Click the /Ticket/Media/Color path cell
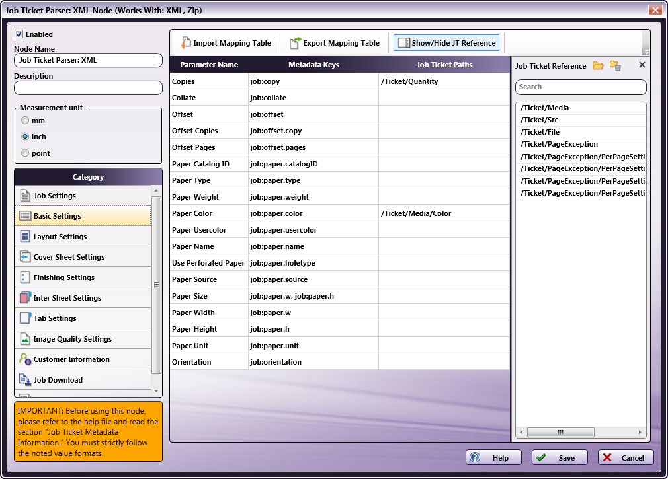 444,213
